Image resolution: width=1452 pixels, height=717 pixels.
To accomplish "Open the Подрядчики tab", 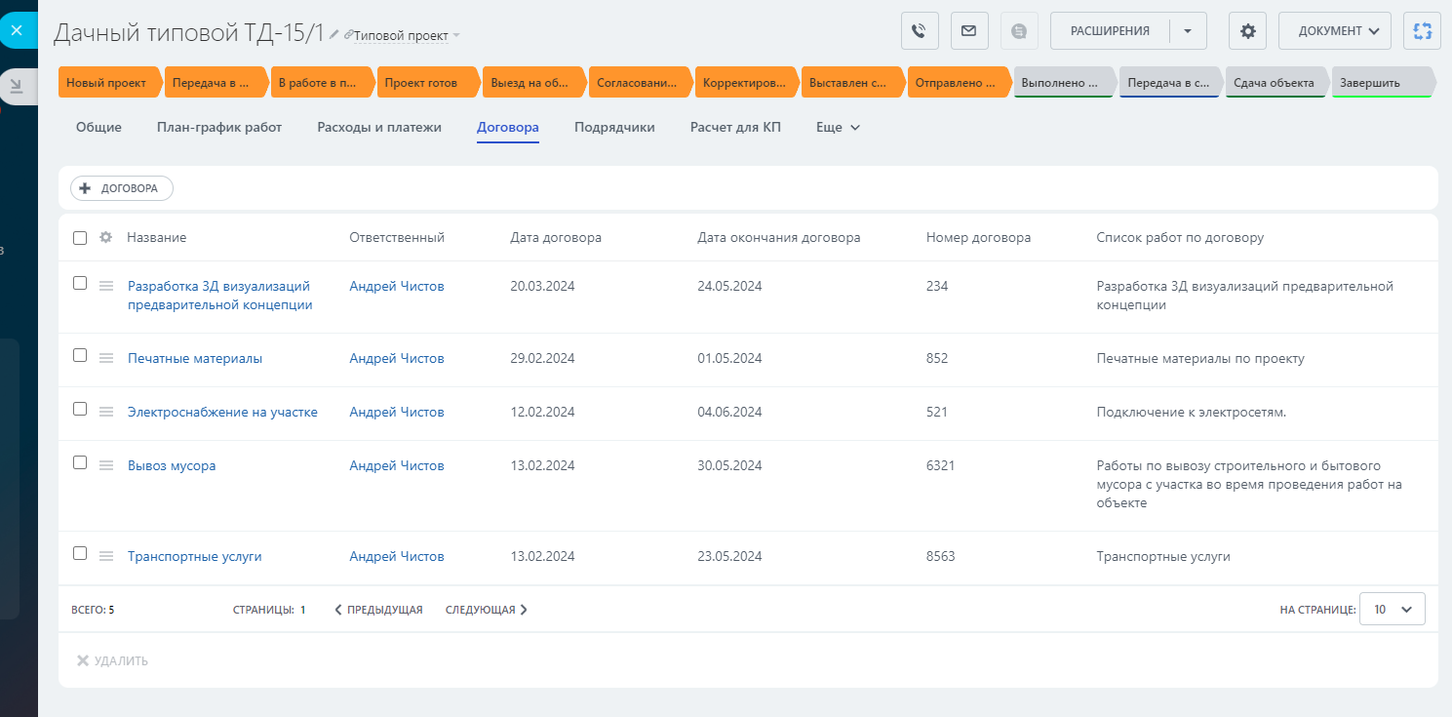I will click(x=614, y=128).
